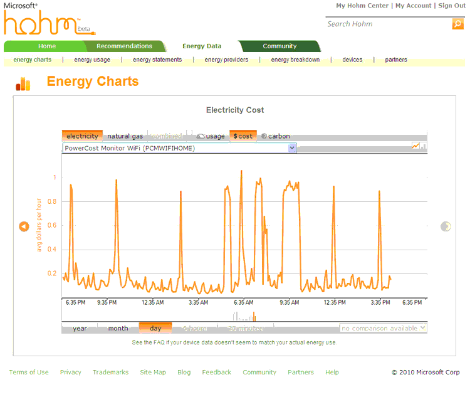The image size is (470, 397).
Task: Show carbon view
Action: (276, 136)
